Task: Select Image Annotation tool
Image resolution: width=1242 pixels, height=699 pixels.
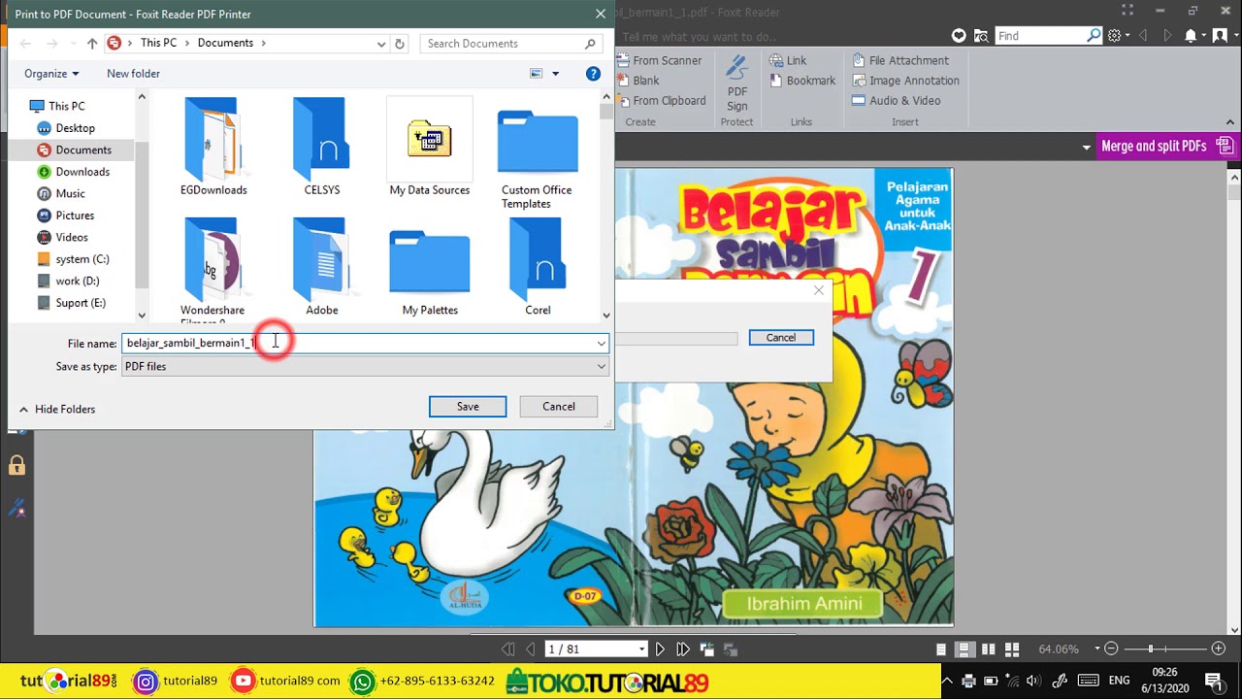Action: [905, 81]
